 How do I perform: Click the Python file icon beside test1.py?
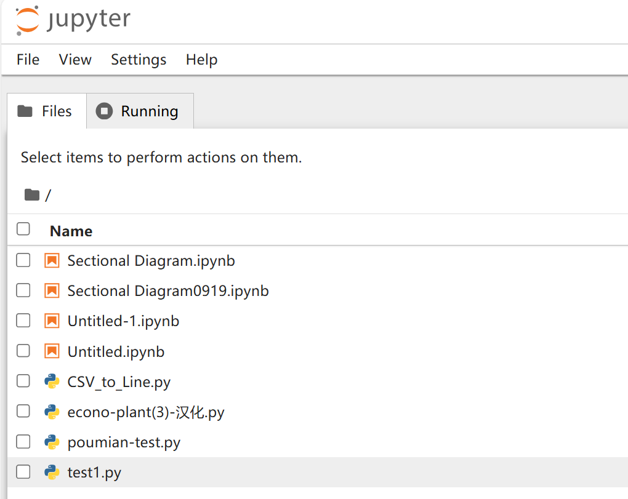point(52,472)
